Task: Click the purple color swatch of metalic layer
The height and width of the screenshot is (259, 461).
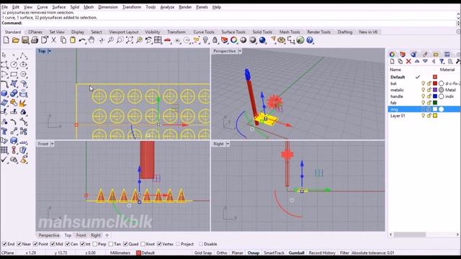Action: point(435,90)
